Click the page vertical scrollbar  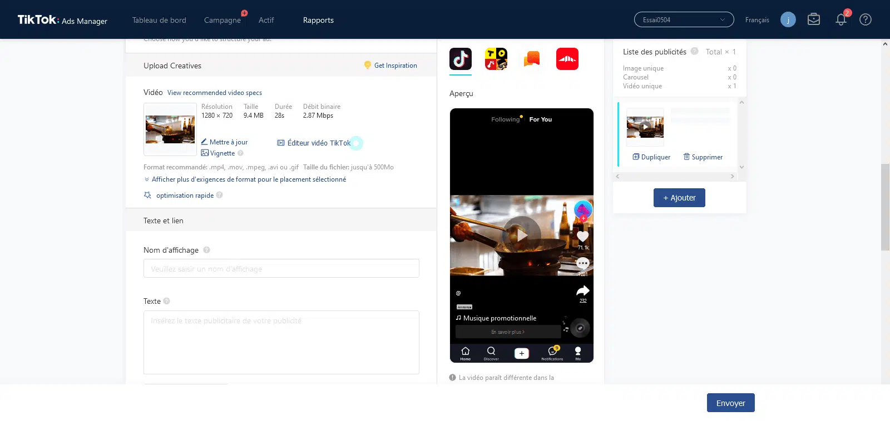(x=885, y=207)
